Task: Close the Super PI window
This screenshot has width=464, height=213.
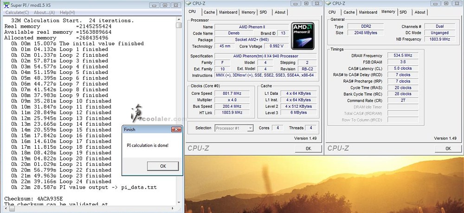Action: (176, 5)
